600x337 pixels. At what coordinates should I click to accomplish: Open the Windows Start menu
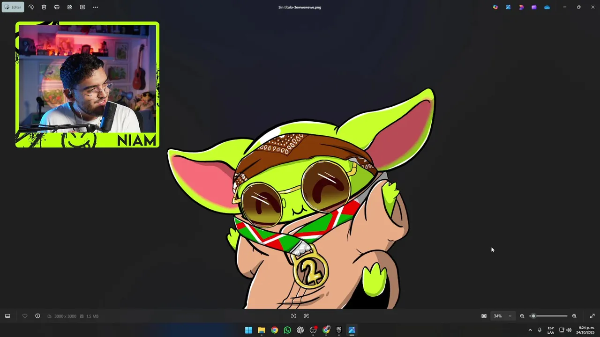[248, 330]
